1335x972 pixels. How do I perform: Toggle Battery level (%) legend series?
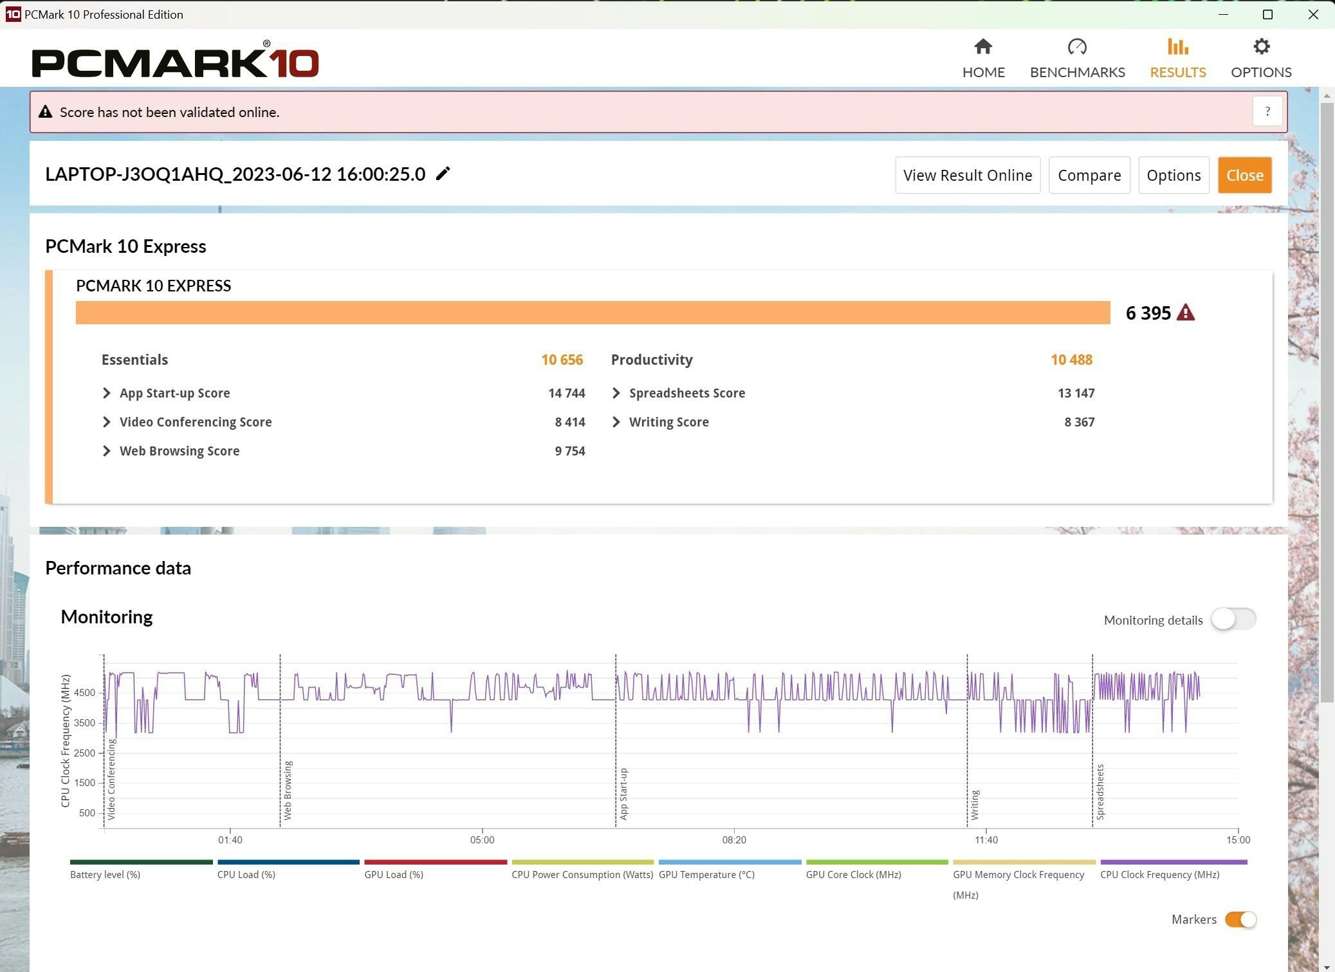pos(141,868)
